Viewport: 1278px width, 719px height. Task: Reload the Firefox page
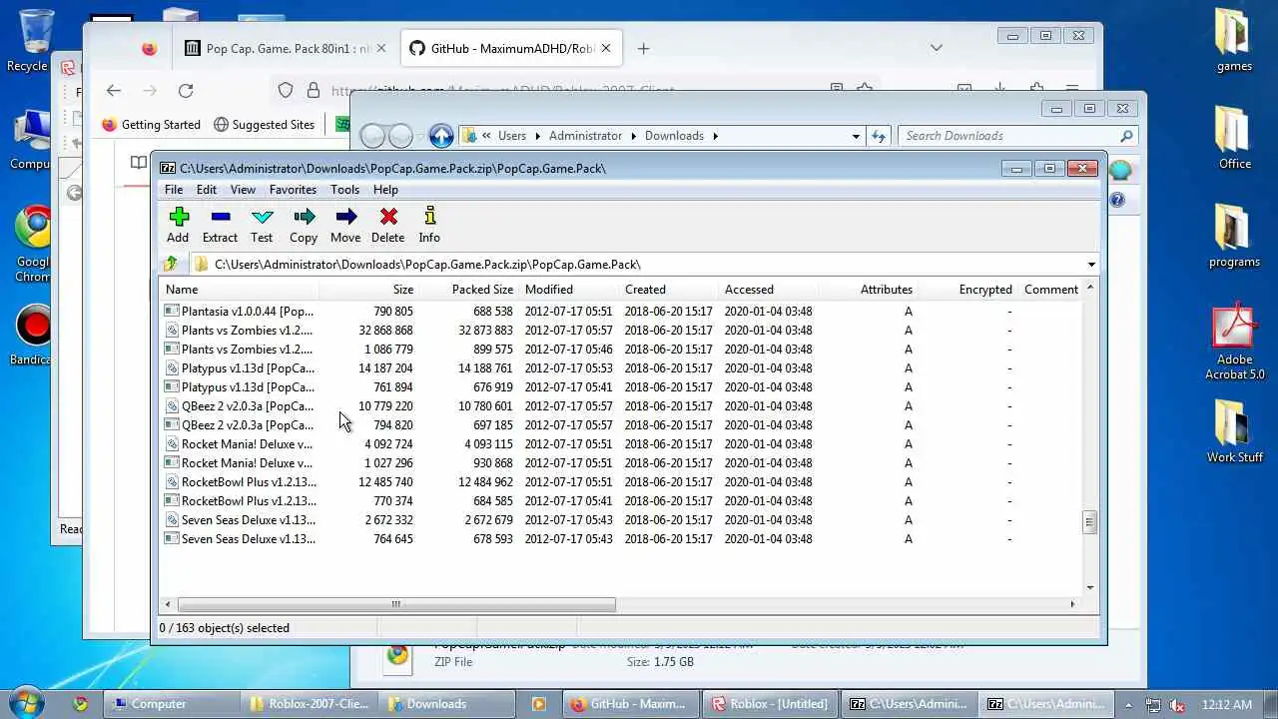[186, 91]
